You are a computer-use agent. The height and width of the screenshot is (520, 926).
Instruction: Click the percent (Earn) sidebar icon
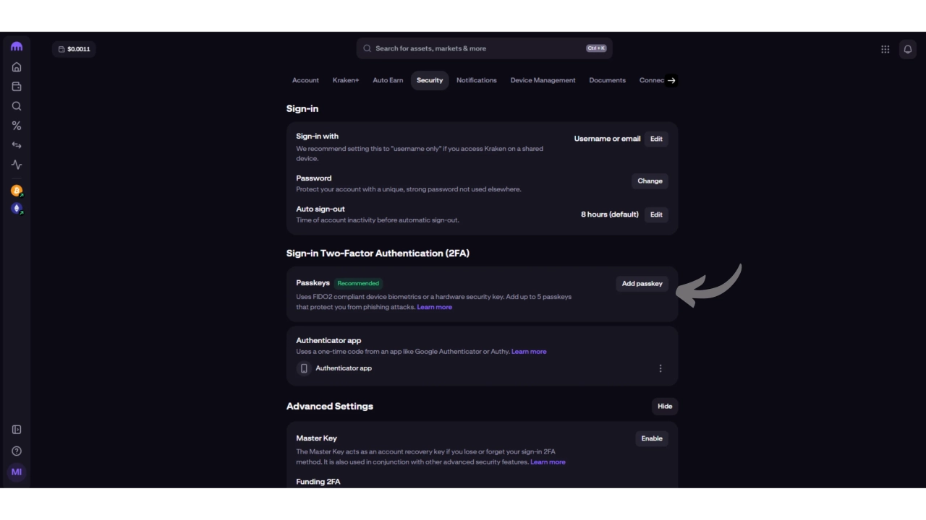17,126
